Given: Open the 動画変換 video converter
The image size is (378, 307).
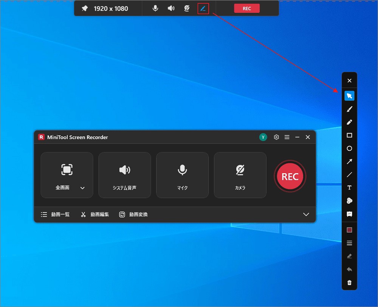Looking at the screenshot, I should coord(133,214).
